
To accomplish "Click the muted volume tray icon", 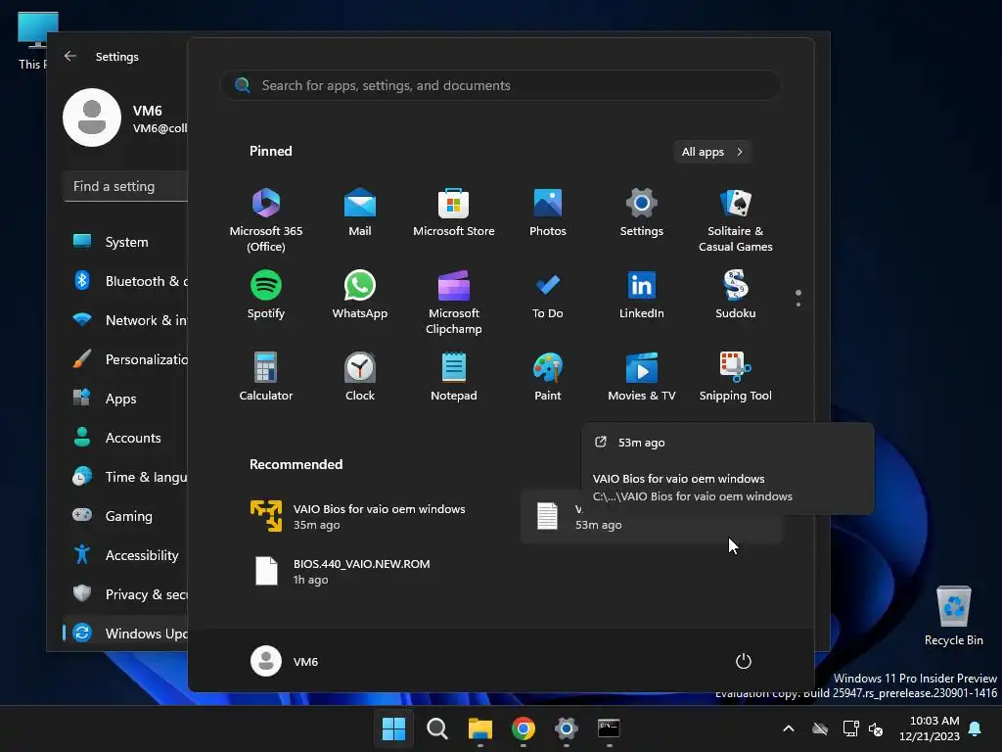I will 877,728.
